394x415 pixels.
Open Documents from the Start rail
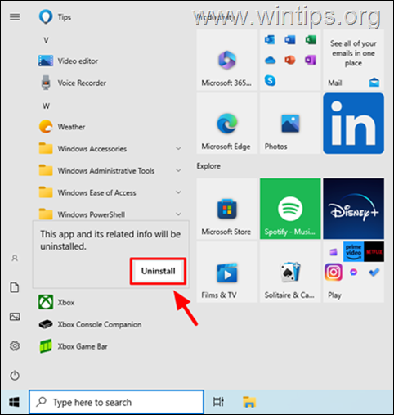click(15, 287)
